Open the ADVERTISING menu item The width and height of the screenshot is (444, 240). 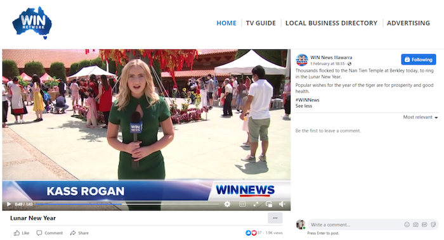[408, 23]
